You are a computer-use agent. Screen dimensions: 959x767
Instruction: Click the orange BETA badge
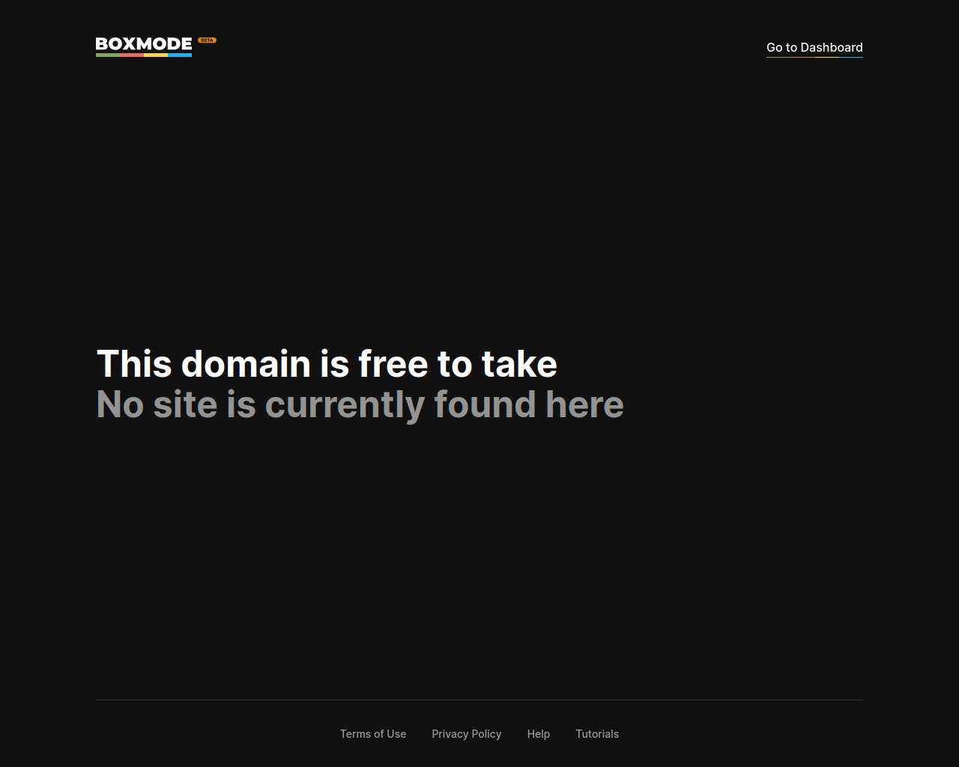207,40
